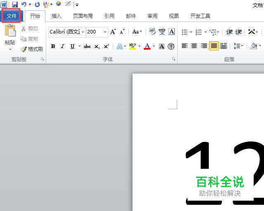Screen dimensions: 264x211
Task: Click the Save icon in quick access toolbar
Action: click(x=15, y=5)
